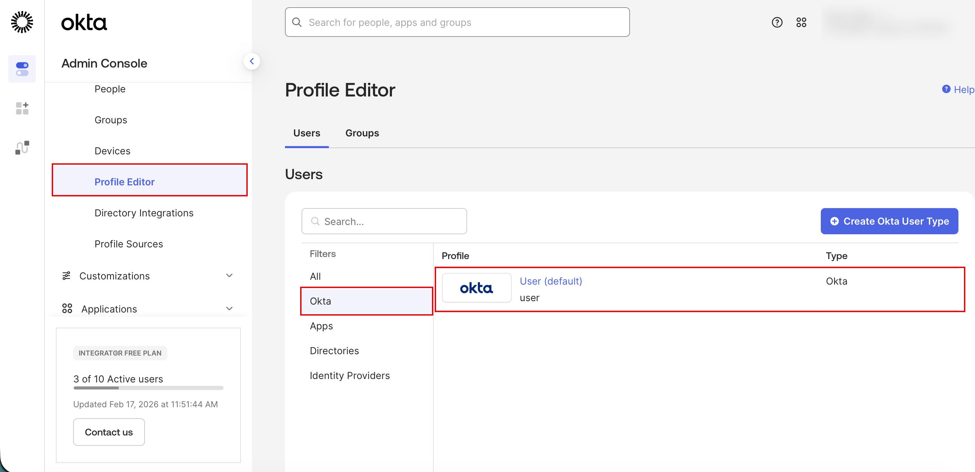Open the apps grid icon in header
The width and height of the screenshot is (975, 472).
[x=801, y=22]
